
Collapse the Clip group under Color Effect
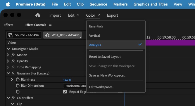(x=13, y=104)
